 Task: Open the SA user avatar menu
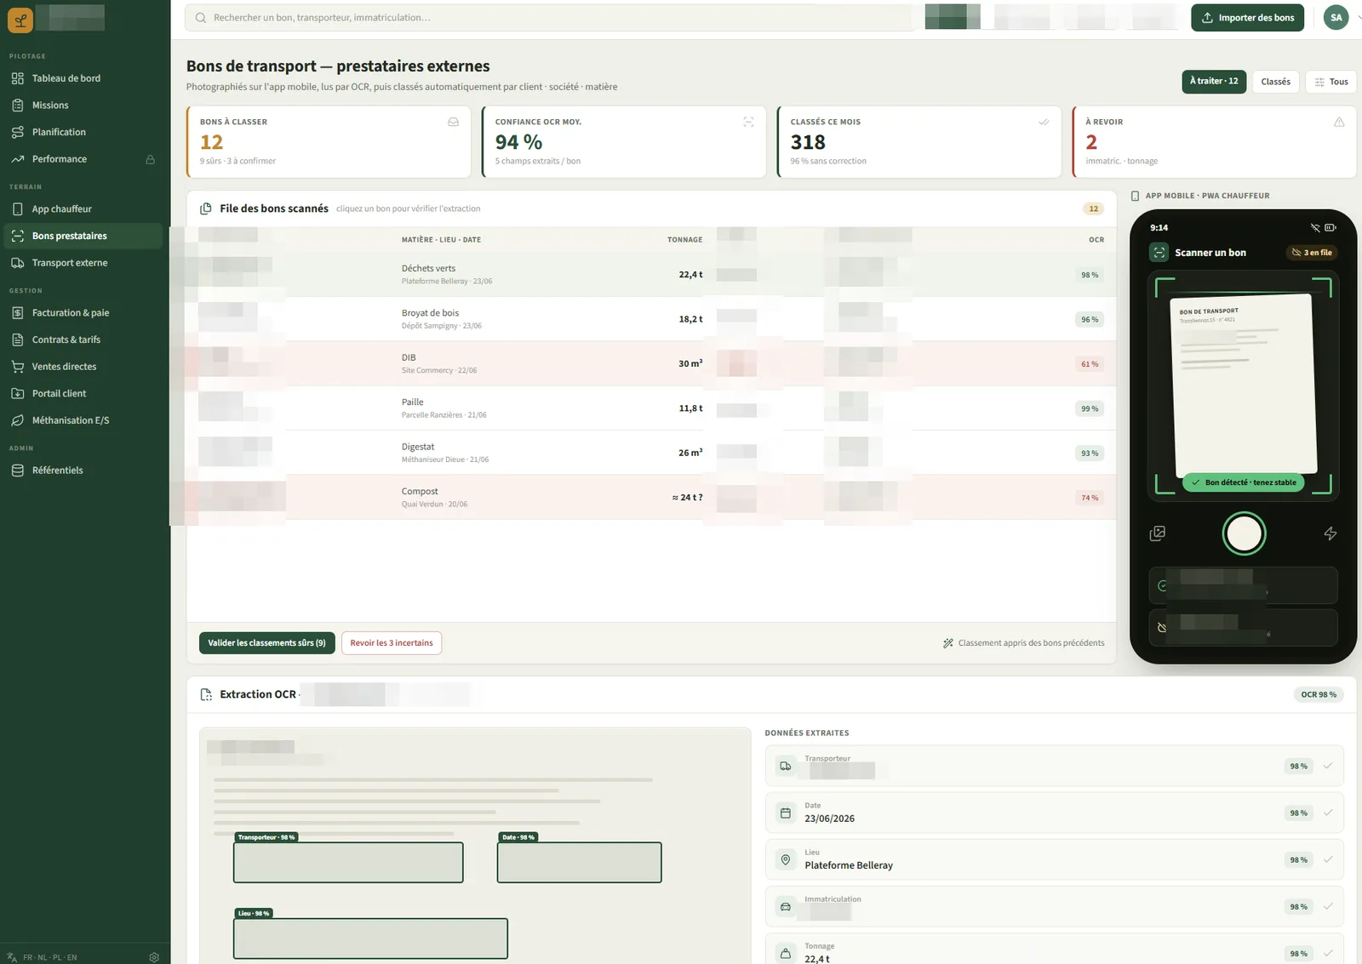[1336, 18]
